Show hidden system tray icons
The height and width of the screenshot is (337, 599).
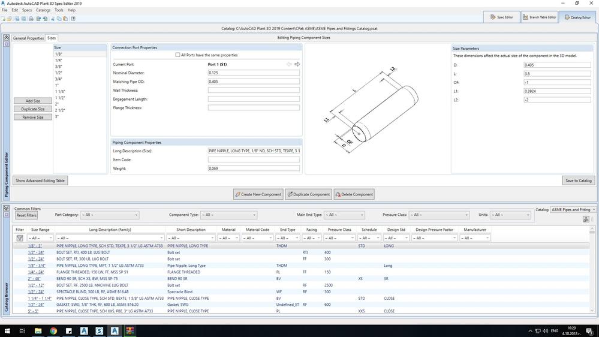pyautogui.click(x=530, y=331)
